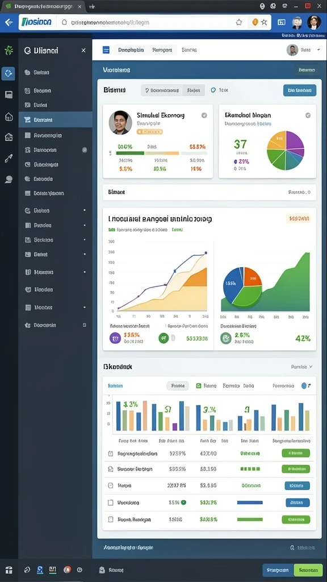Expand the bottommost sidebar item that has a caret
Viewport: 327px width, 582px height.
point(56,307)
